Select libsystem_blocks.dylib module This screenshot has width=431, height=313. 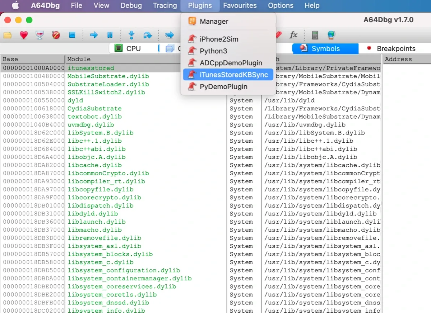[110, 254]
